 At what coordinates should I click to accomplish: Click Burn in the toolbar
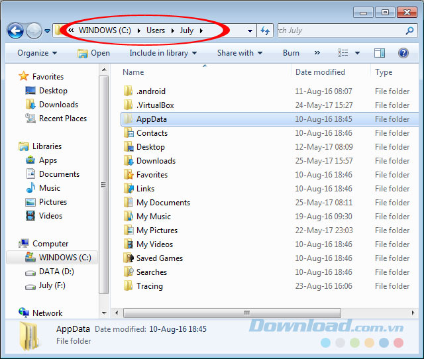tap(291, 53)
